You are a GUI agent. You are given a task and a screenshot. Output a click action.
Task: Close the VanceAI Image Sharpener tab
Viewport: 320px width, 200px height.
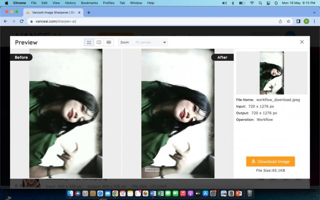pos(80,12)
